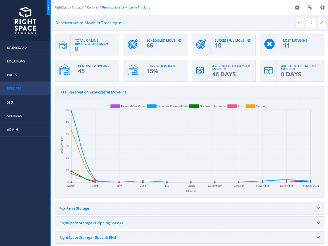This screenshot has height=246, width=328.
Task: Click the March blue data point at the top of the line
Action: [x=71, y=111]
